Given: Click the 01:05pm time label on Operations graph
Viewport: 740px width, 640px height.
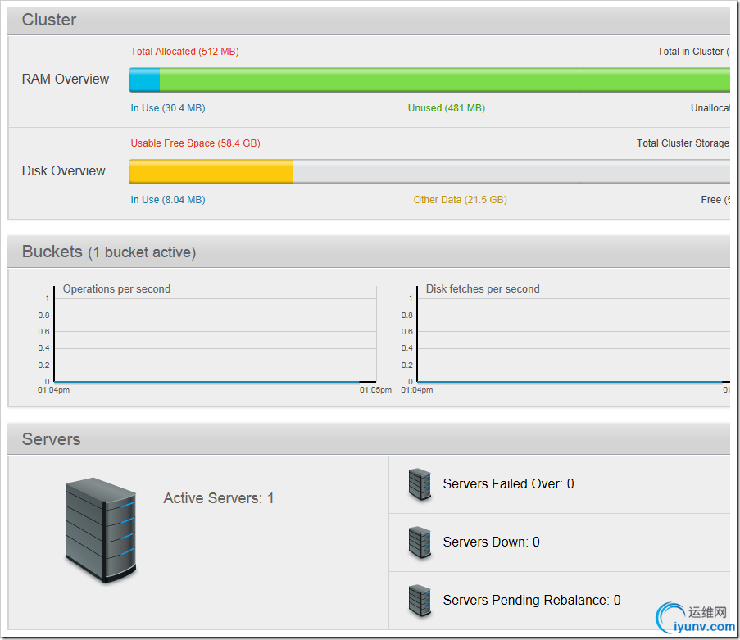Looking at the screenshot, I should coord(375,390).
